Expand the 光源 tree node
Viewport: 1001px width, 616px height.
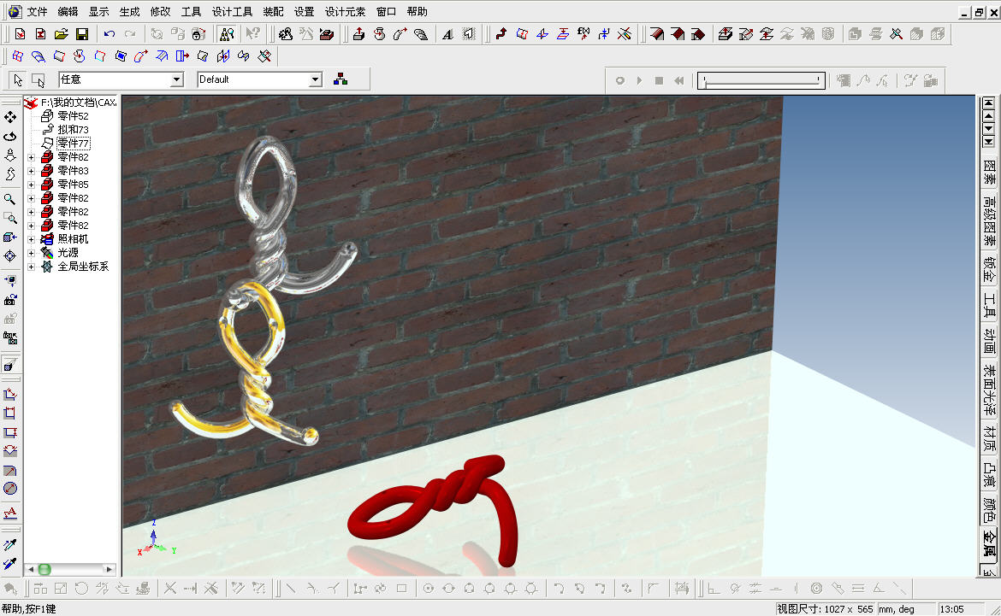click(x=32, y=253)
